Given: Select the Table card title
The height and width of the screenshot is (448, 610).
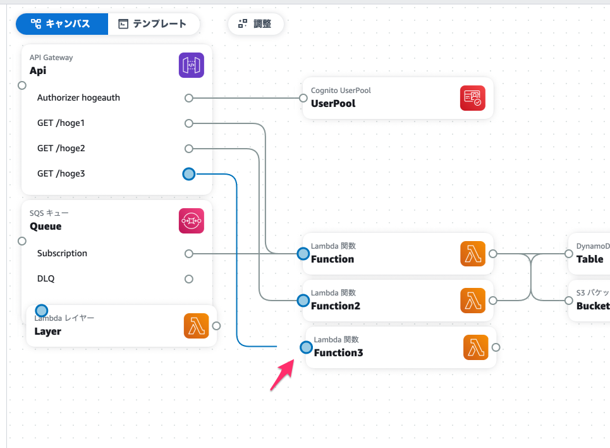Looking at the screenshot, I should (590, 259).
